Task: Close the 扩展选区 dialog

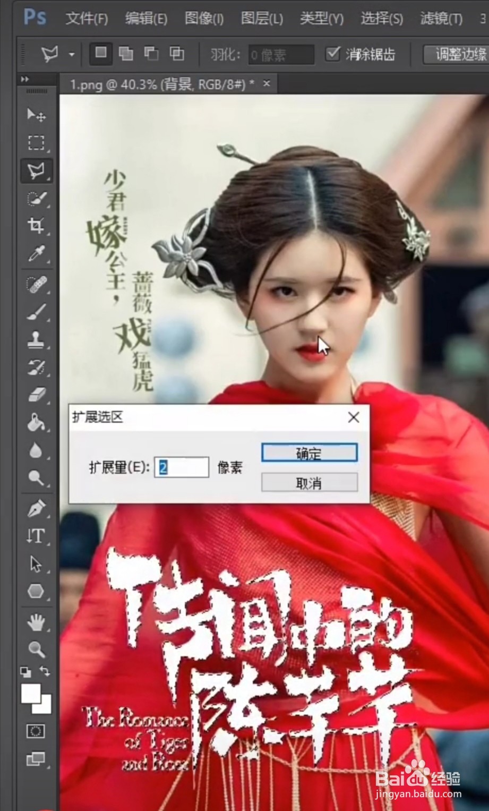Action: pos(354,417)
